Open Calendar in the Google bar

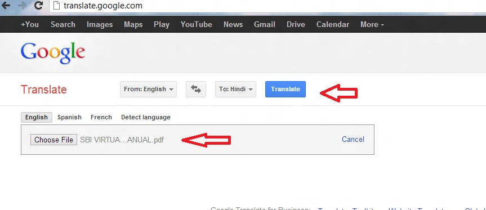[x=333, y=24]
